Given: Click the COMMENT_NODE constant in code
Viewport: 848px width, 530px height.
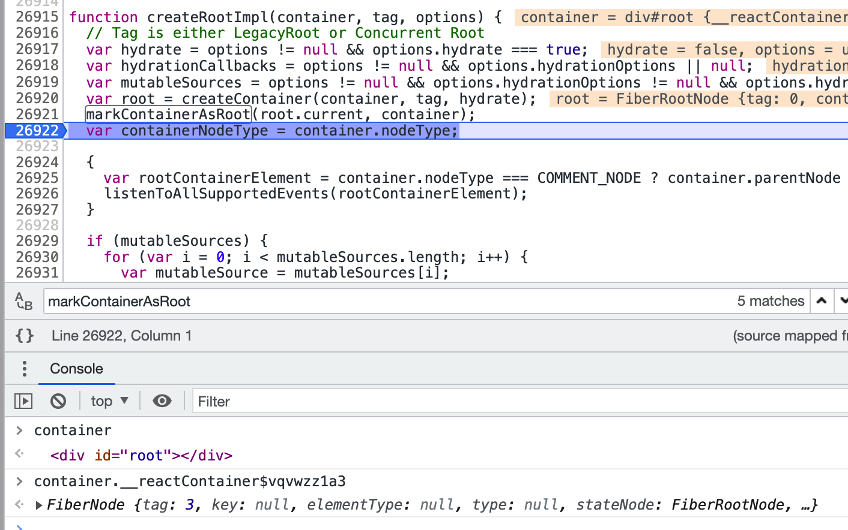Looking at the screenshot, I should pos(589,178).
